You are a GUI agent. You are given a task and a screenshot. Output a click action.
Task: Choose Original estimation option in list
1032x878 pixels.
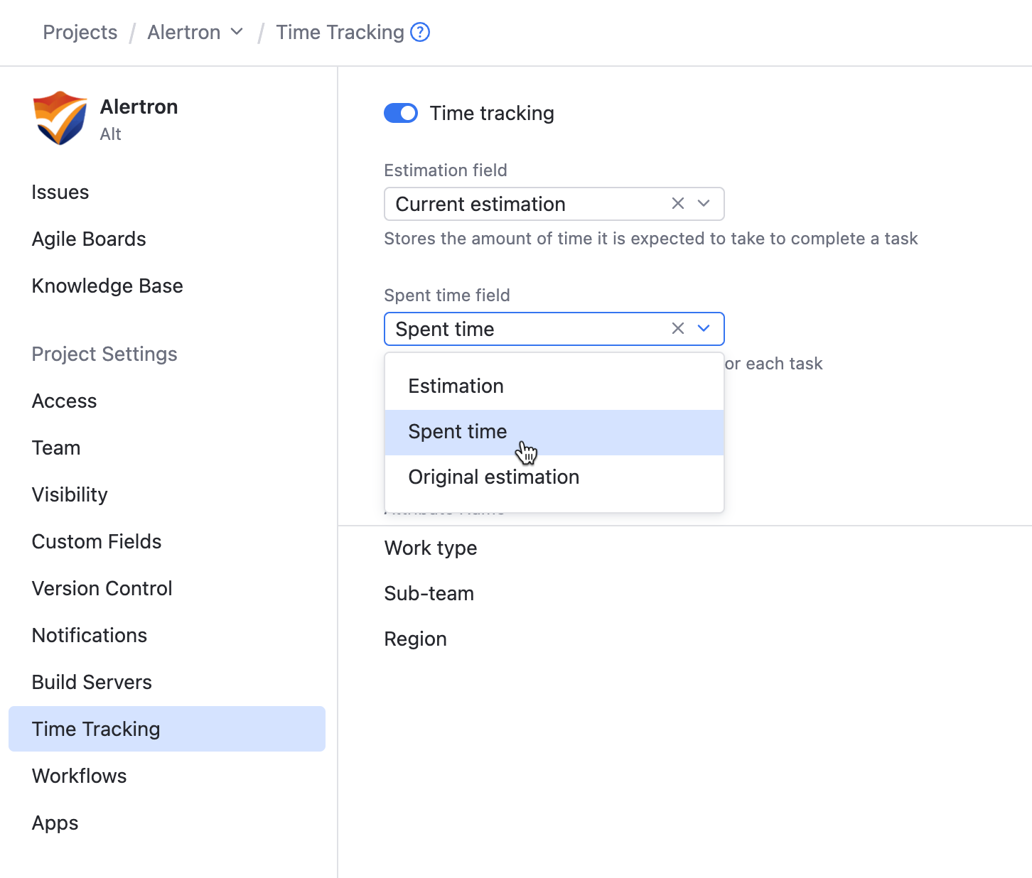[493, 477]
